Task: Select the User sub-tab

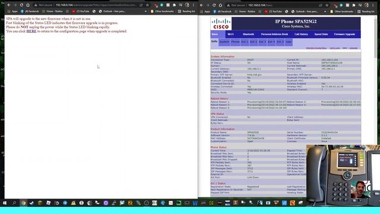Action: pyautogui.click(x=289, y=42)
